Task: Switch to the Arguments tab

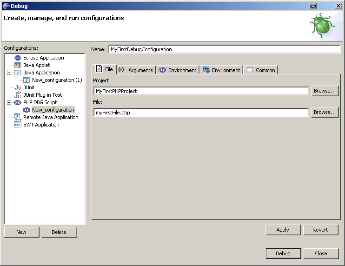Action: [x=135, y=70]
